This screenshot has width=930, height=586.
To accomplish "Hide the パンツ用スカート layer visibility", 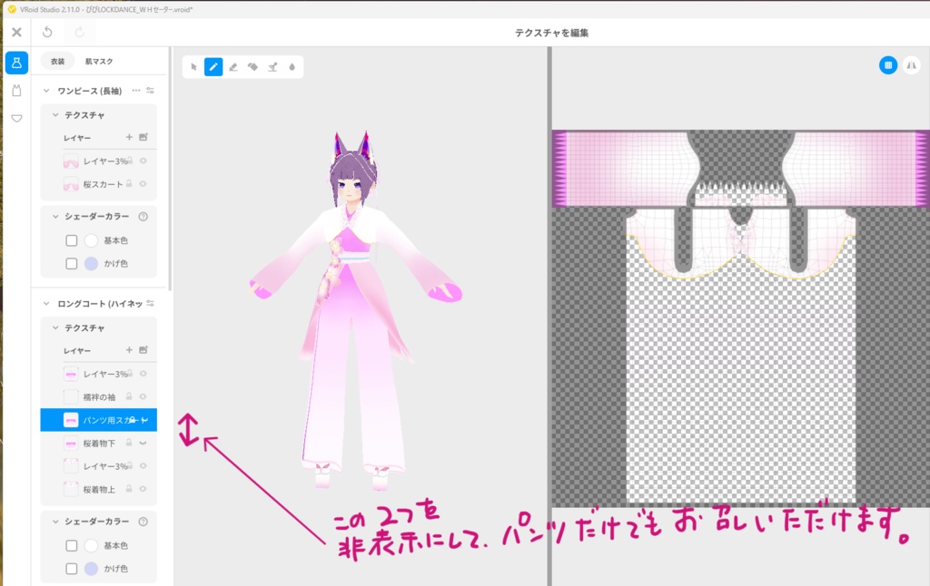I will point(145,419).
